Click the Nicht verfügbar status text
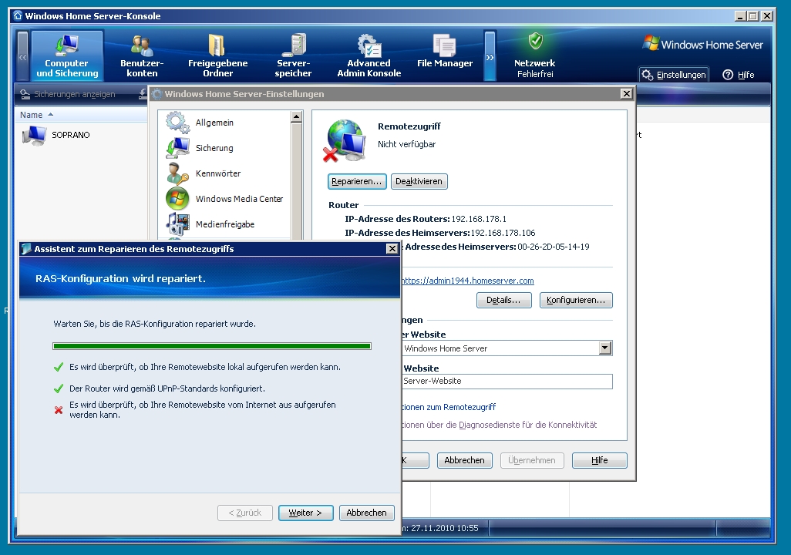Screen dimensions: 791x555 tap(406, 144)
